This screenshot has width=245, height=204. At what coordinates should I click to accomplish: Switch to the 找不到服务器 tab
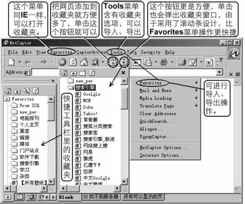(101, 197)
